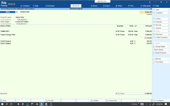
Task: Show hidden system tray icons
Action: tap(147, 104)
